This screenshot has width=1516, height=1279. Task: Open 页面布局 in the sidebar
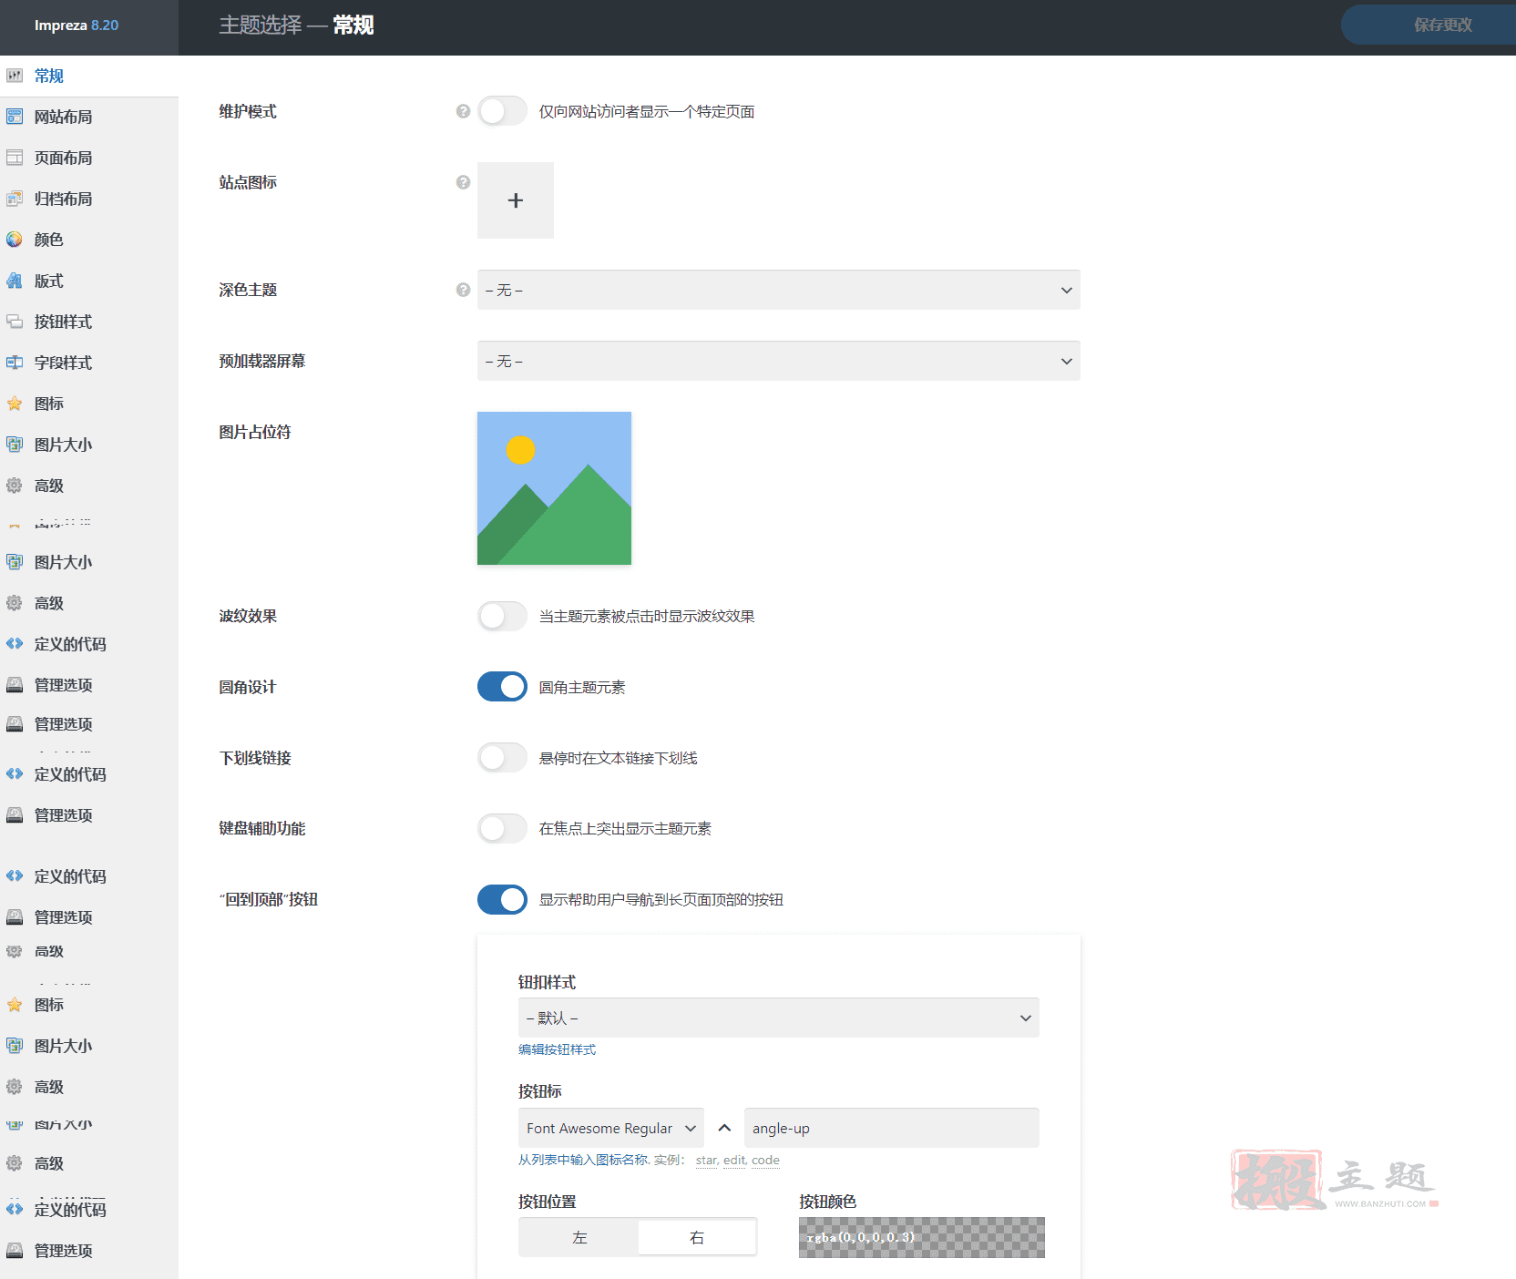pos(89,158)
